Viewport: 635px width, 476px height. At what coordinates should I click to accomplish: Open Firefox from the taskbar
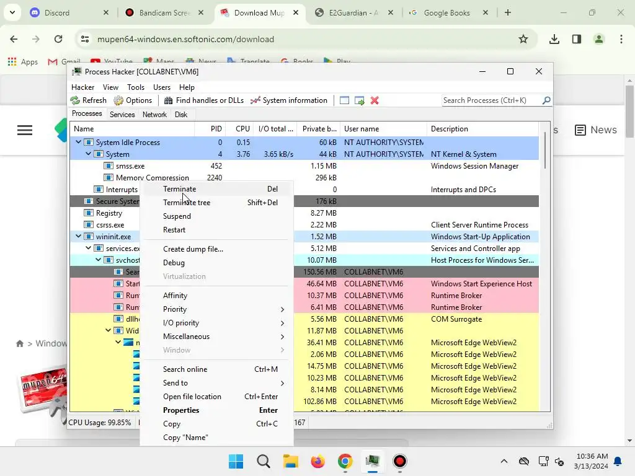pos(318,461)
